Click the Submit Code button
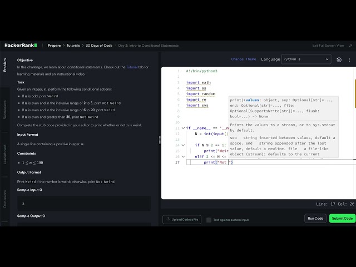Screen dimensions: 356x267 pos(342,219)
